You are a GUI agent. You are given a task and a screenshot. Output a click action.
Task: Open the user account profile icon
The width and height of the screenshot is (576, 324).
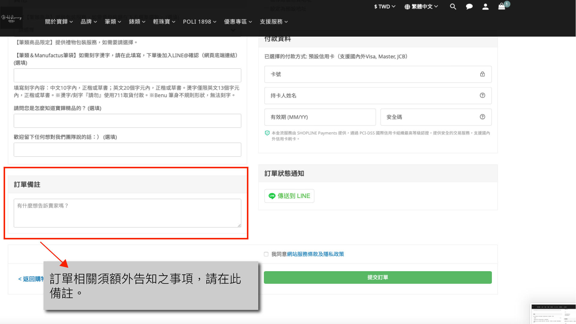[x=485, y=7]
